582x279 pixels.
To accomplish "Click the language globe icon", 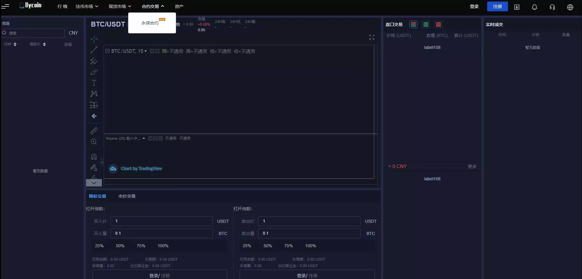I will [x=570, y=7].
